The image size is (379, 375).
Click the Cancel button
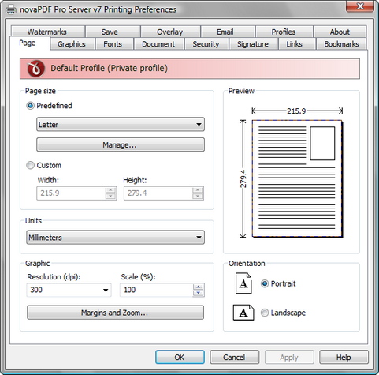pos(235,357)
